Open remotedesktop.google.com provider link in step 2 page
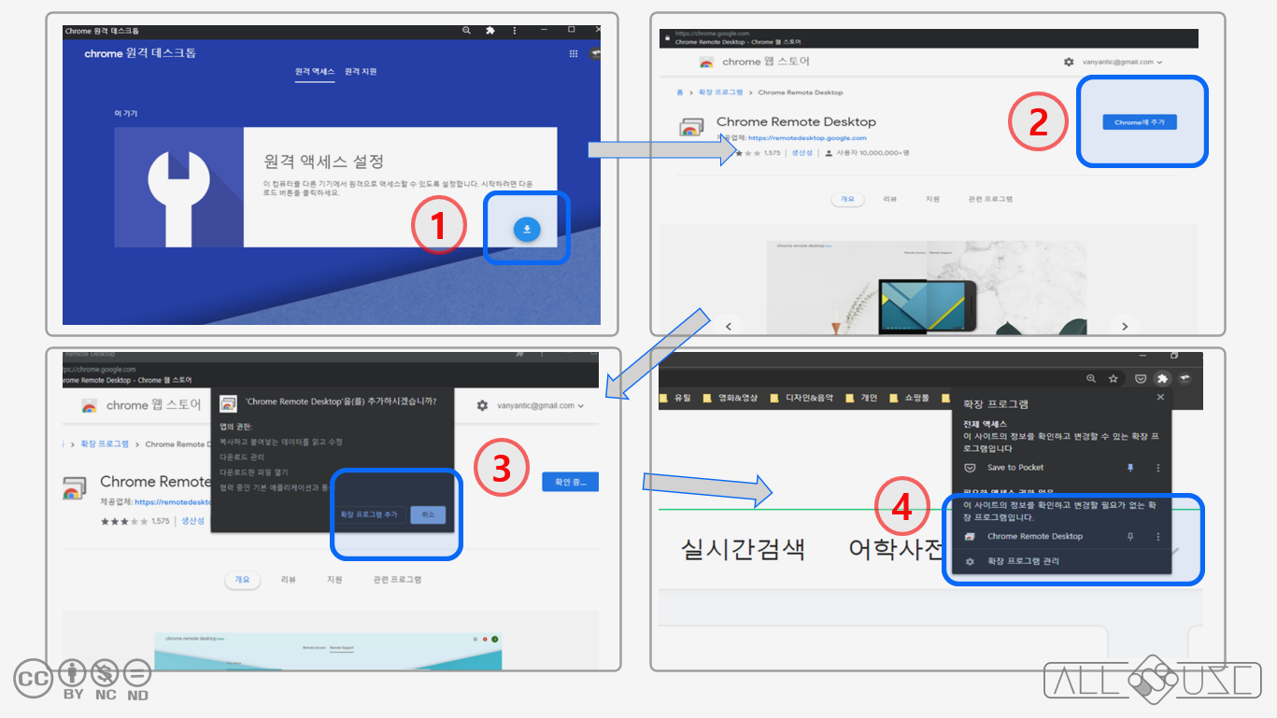Screen dimensions: 1277x718 tap(807, 138)
